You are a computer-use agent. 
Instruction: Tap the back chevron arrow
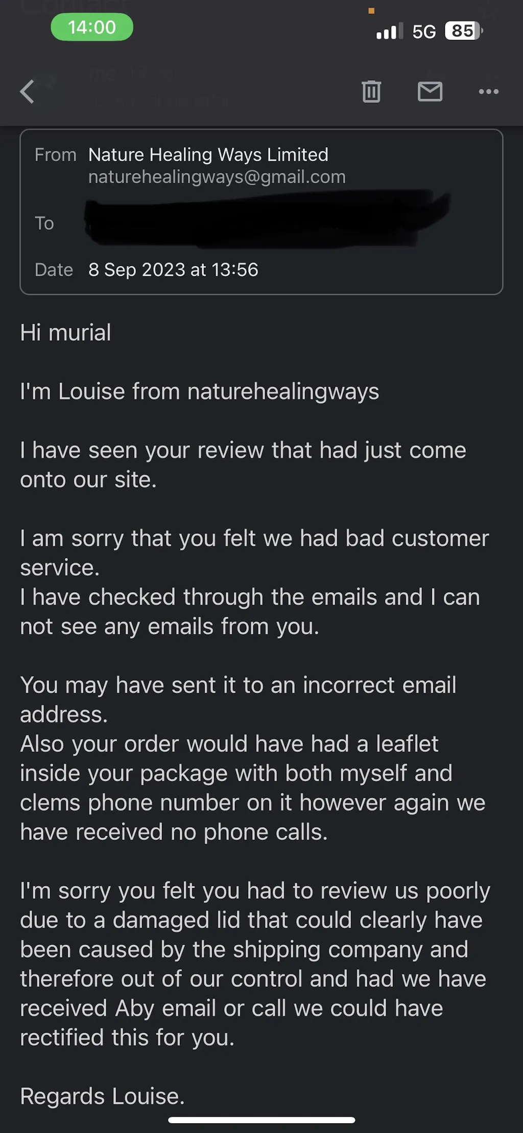point(28,92)
